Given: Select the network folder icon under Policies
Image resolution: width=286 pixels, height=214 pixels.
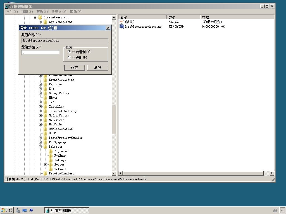Looking at the screenshot, I should (51, 169).
